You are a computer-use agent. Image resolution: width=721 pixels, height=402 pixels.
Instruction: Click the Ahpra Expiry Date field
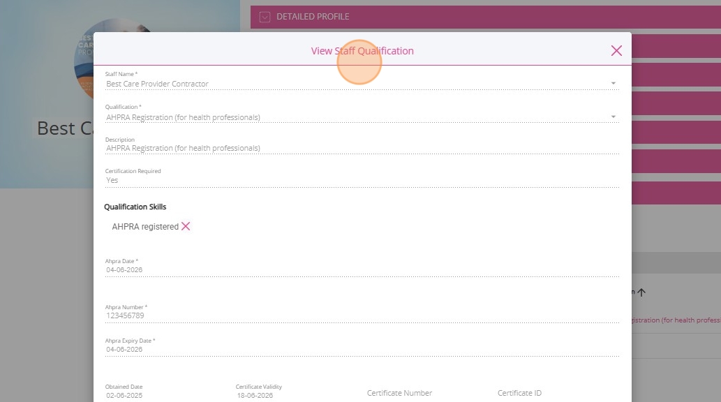tap(362, 350)
